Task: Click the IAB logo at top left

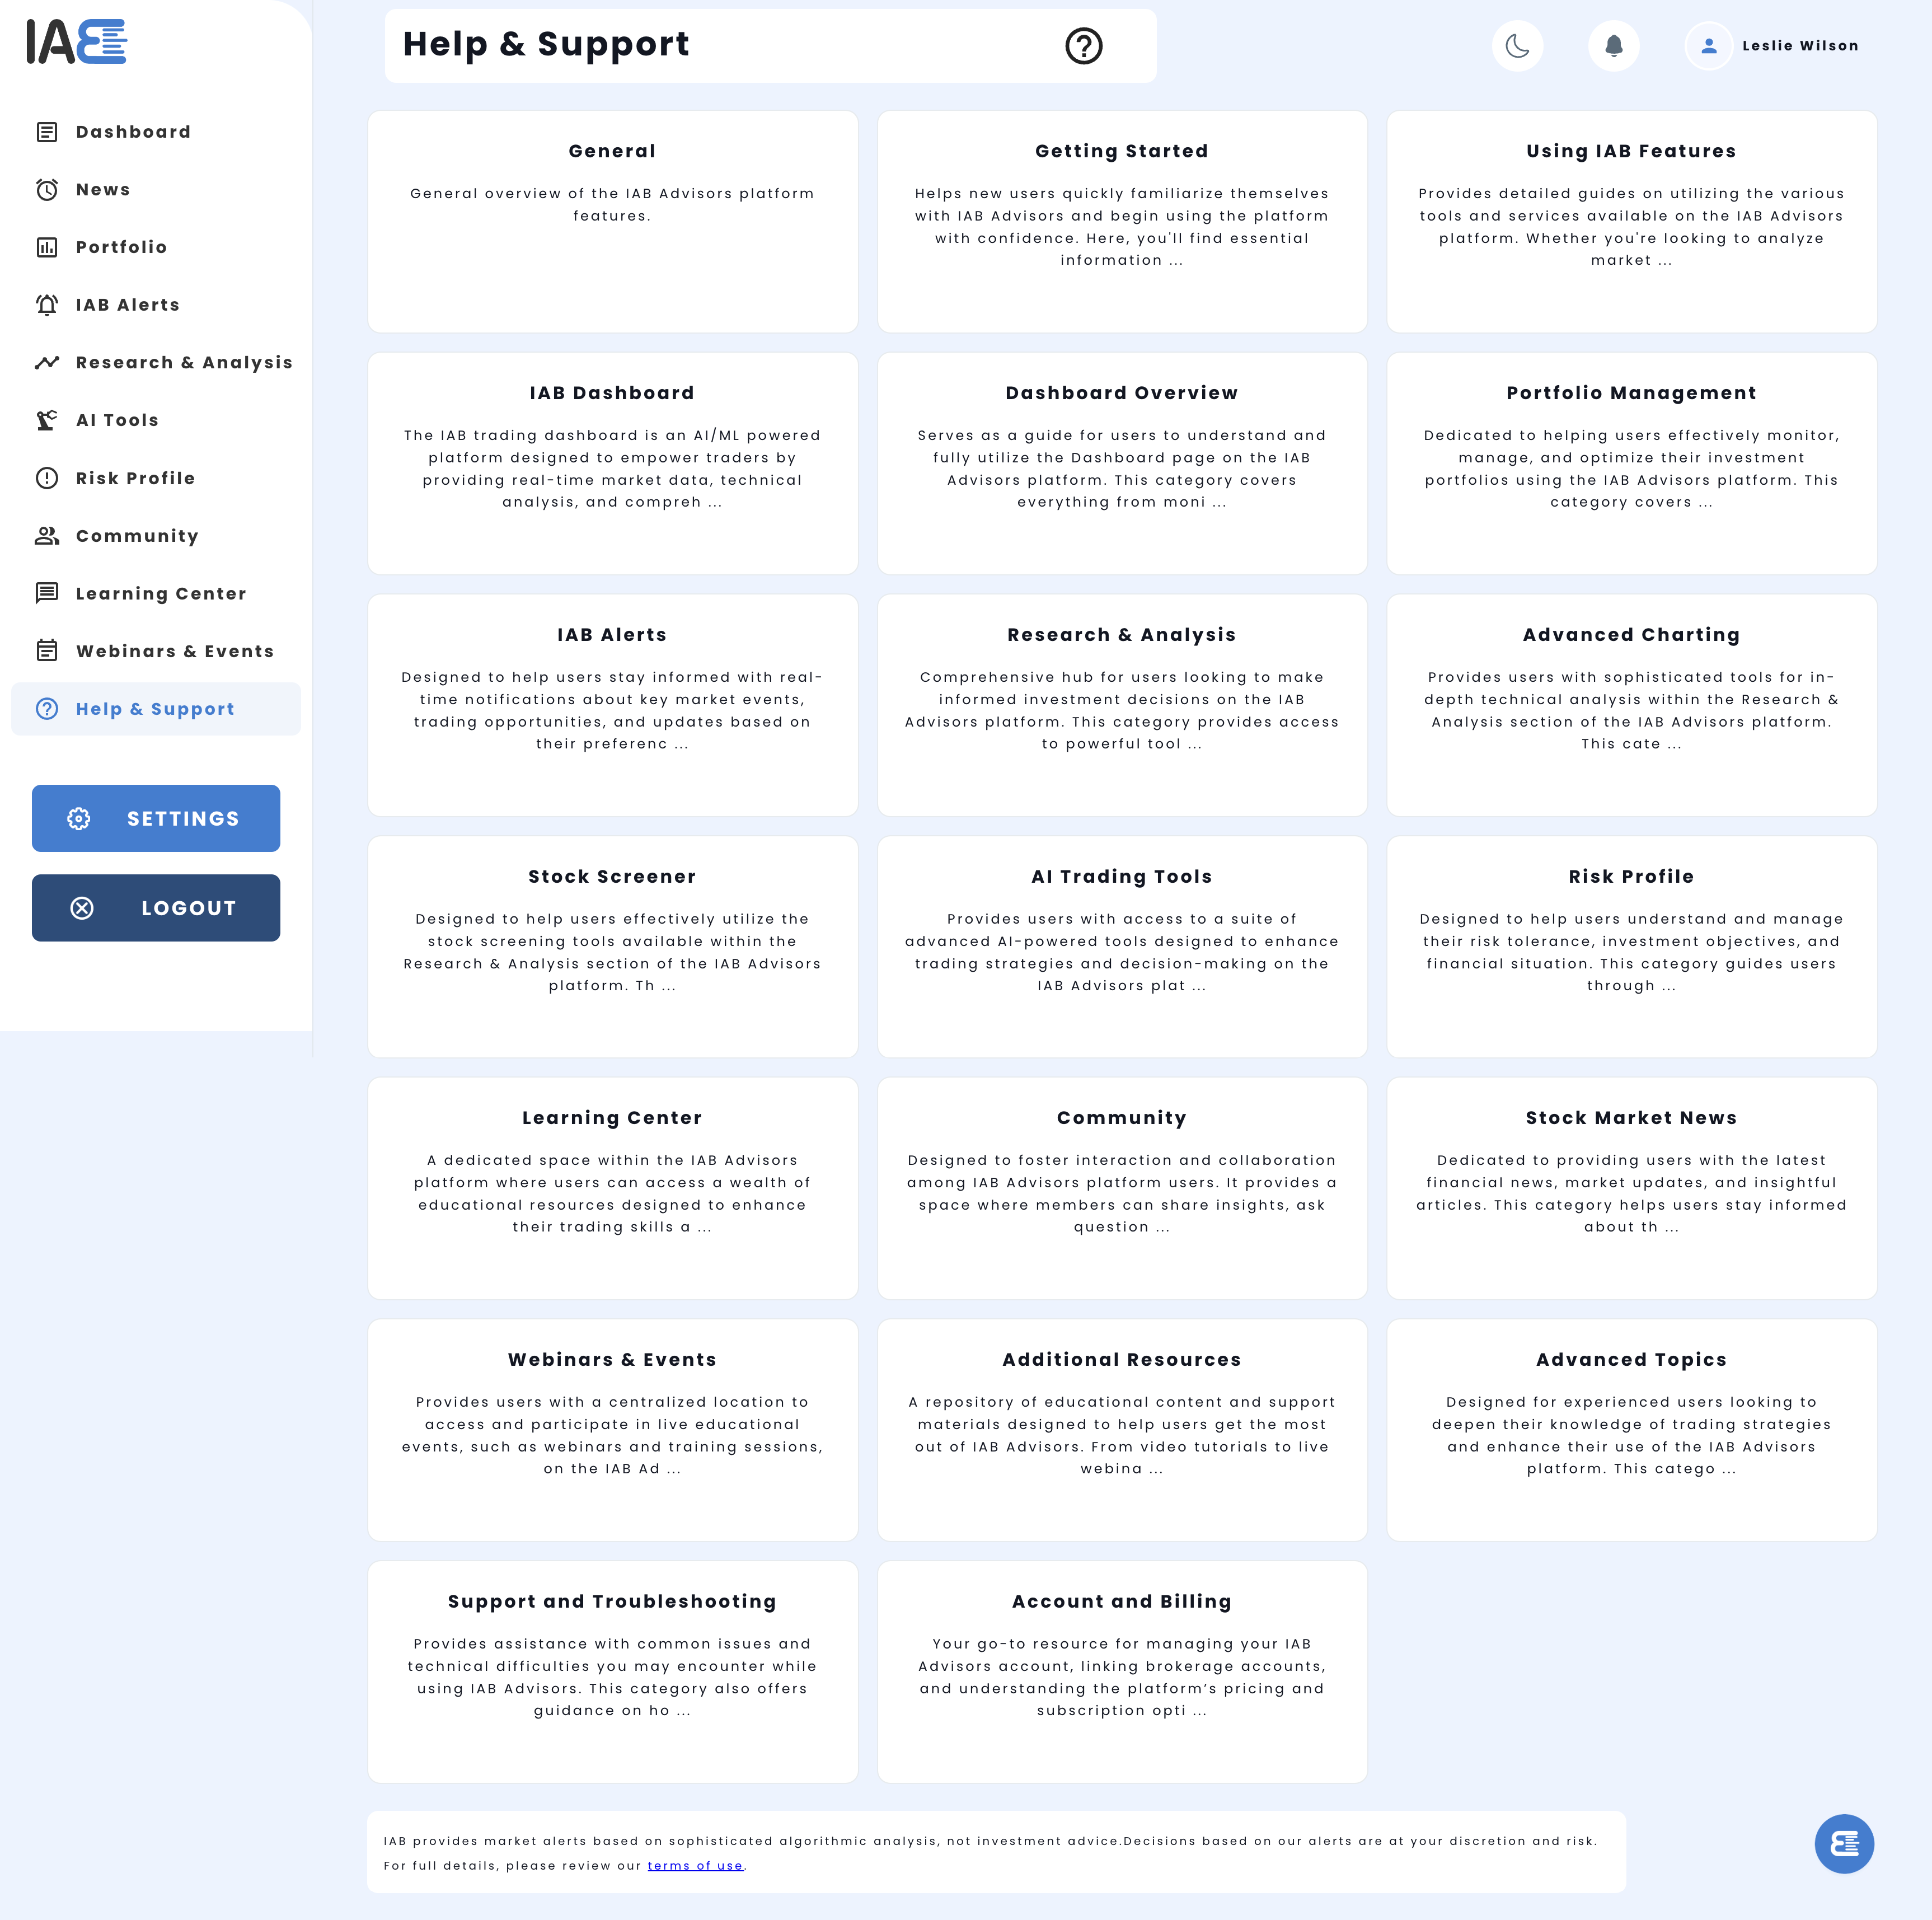Action: [77, 42]
